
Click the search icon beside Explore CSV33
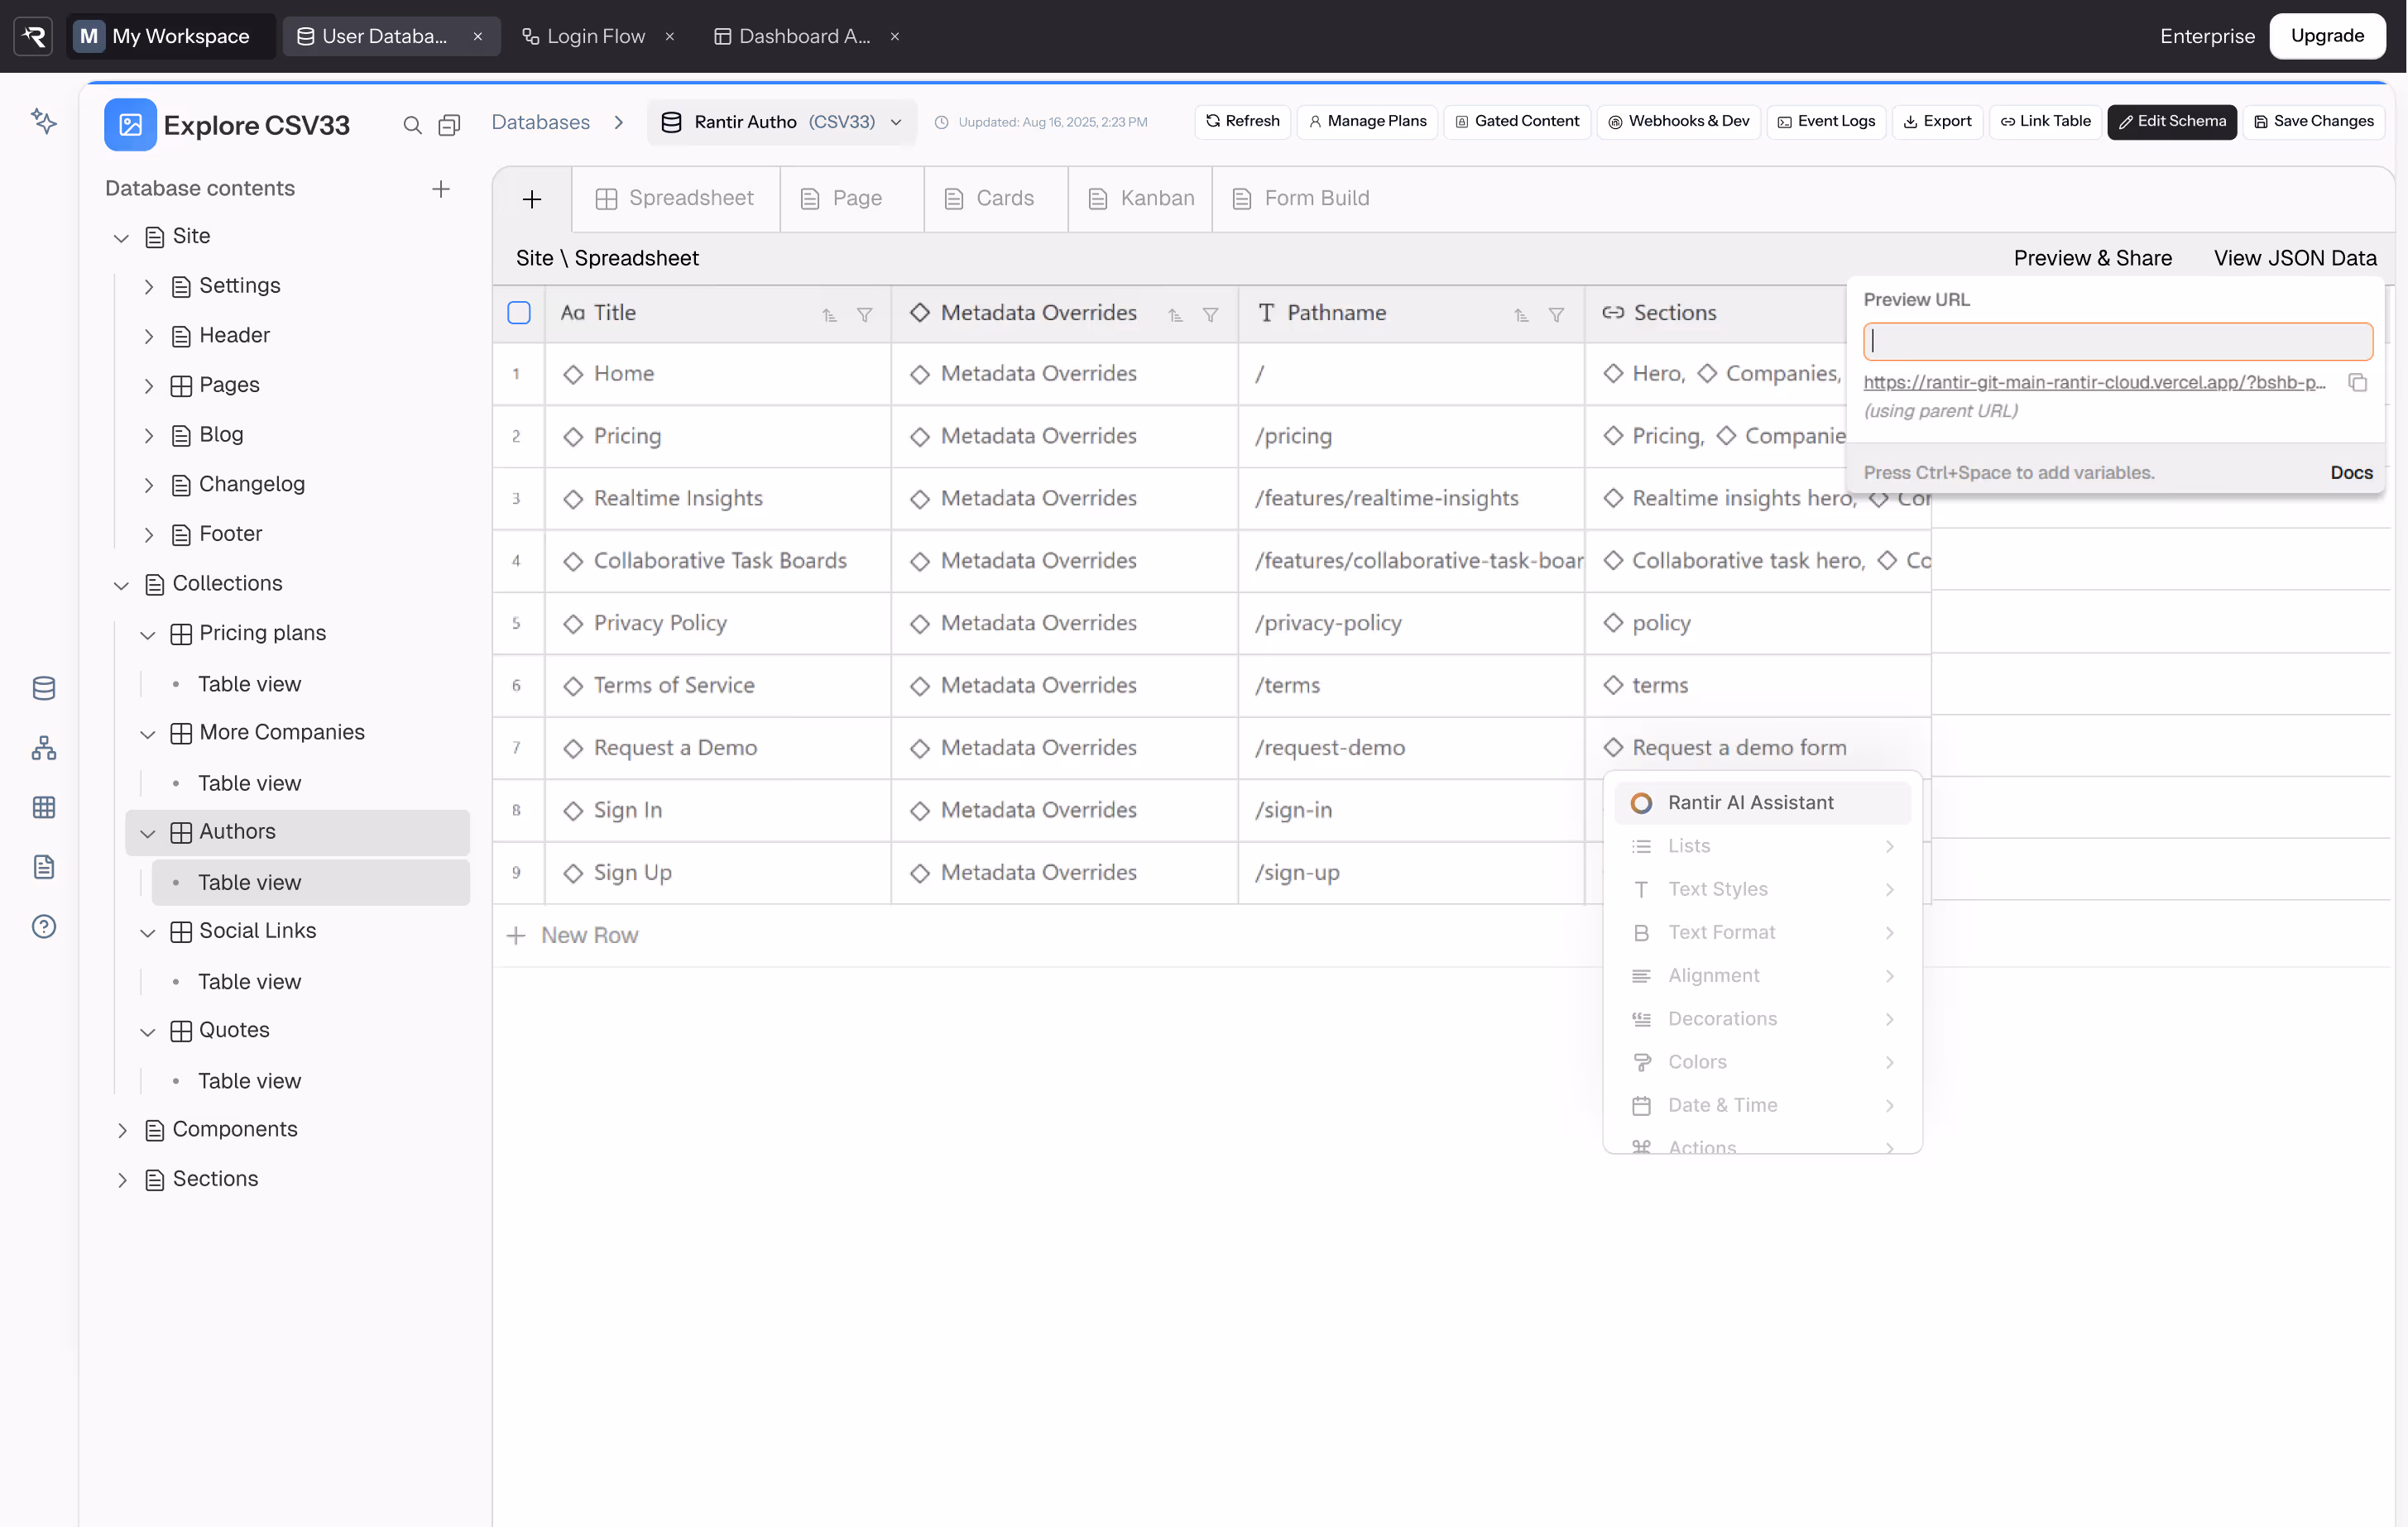click(411, 126)
